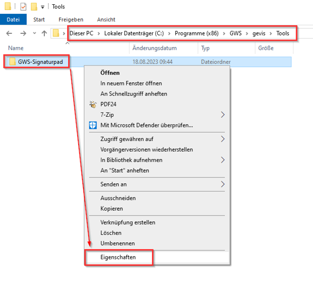Click the folder icon in title bar
The height and width of the screenshot is (282, 313).
coord(8,6)
